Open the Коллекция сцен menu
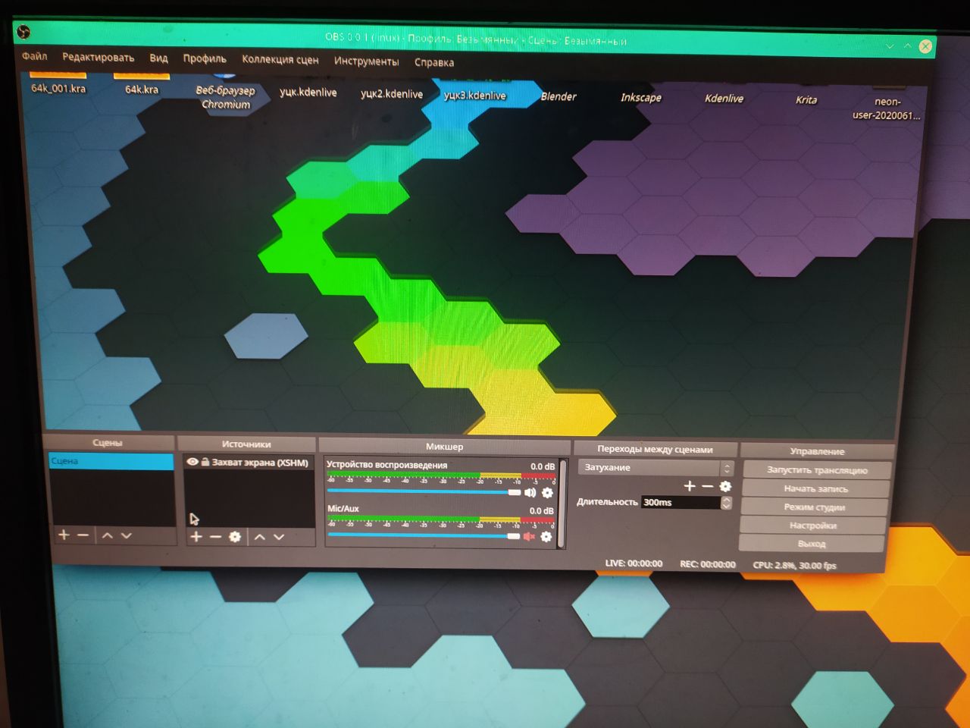This screenshot has height=728, width=970. coord(280,60)
